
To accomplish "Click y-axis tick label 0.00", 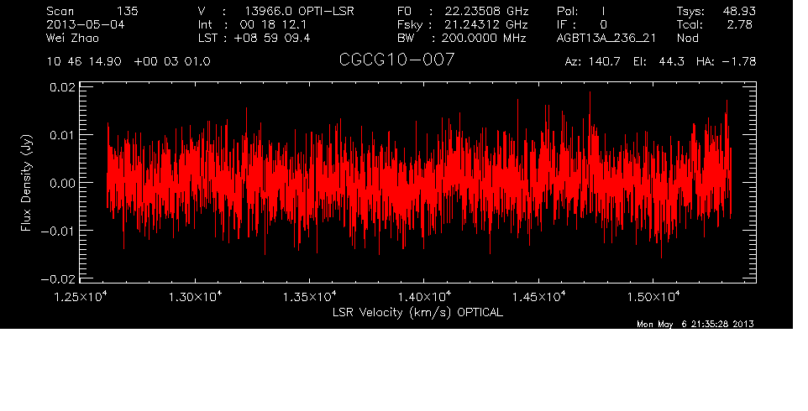I will click(x=62, y=183).
